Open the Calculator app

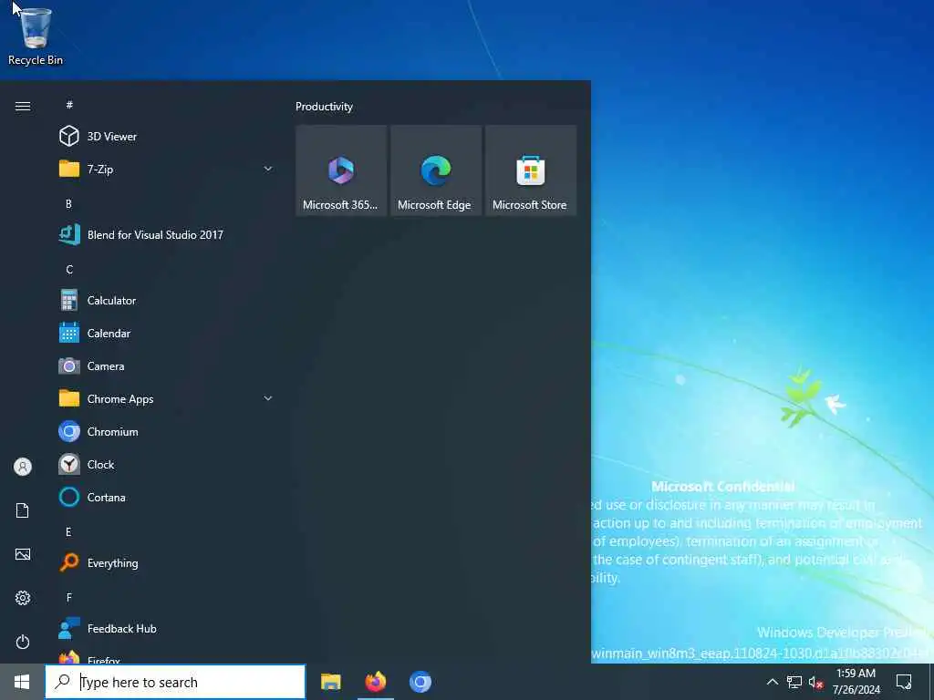point(167,301)
